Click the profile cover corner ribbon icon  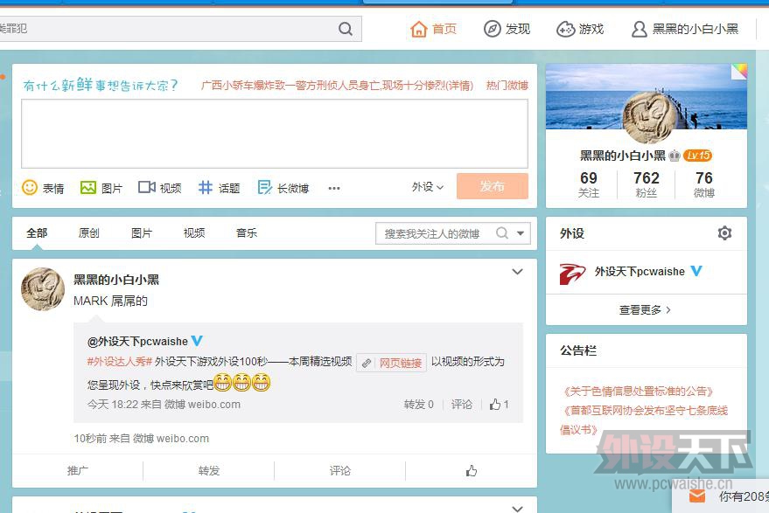739,72
